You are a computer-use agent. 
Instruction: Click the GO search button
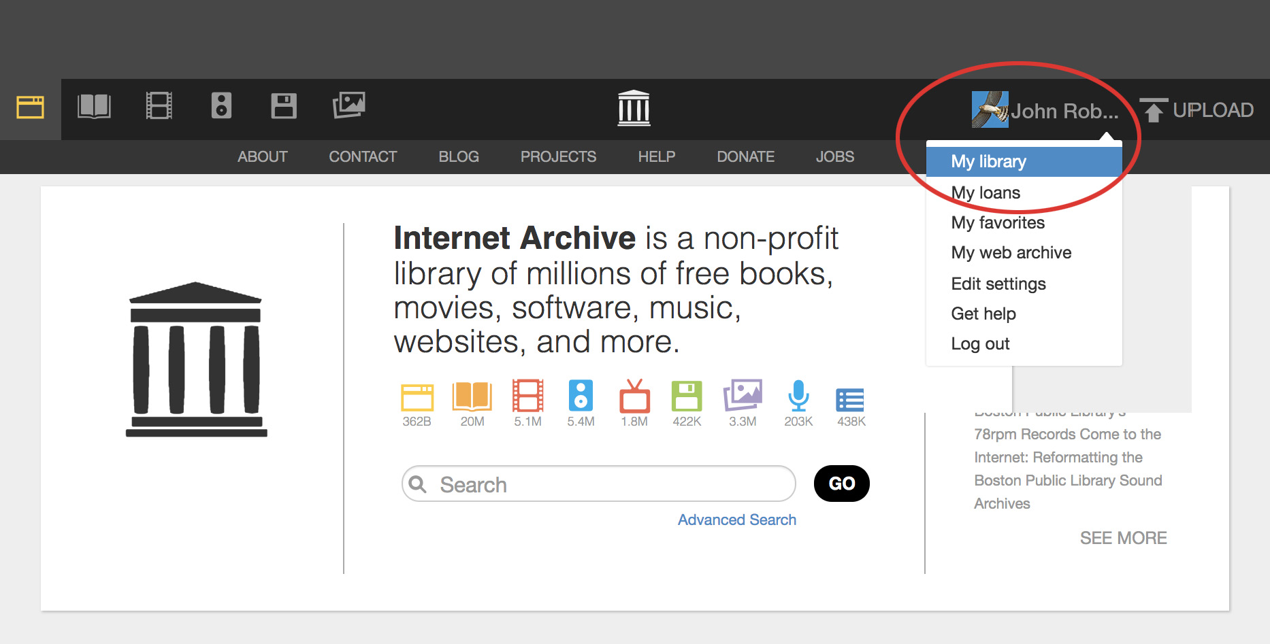[842, 484]
